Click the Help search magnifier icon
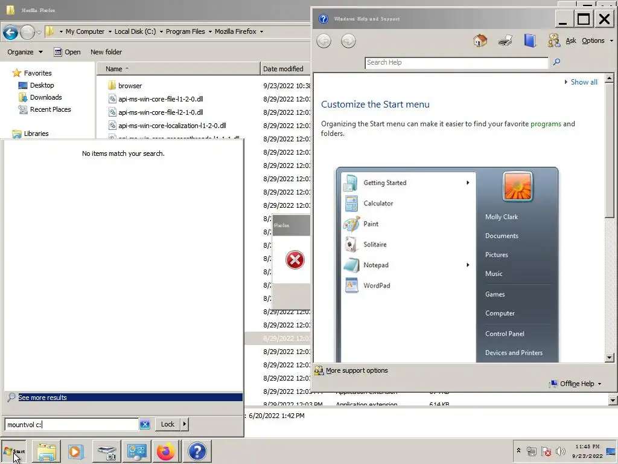Screen dimensions: 618x464 click(556, 62)
